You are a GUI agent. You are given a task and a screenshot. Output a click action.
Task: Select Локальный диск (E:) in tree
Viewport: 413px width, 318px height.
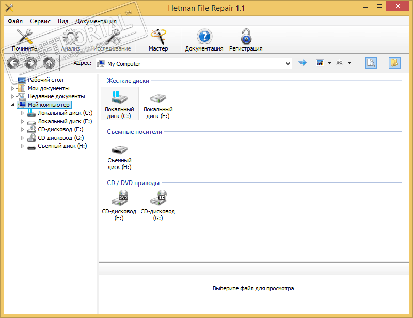coord(65,121)
